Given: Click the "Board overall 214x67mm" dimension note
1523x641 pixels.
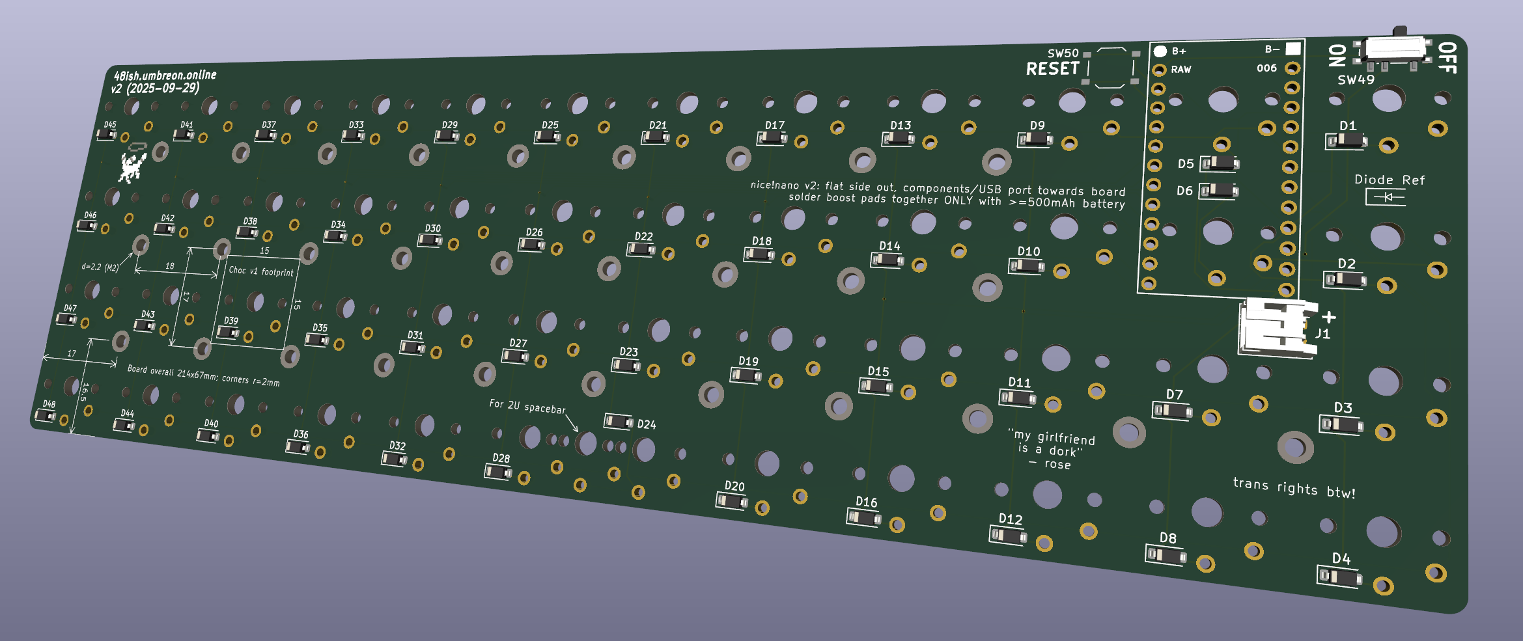Looking at the screenshot, I should coord(203,375).
